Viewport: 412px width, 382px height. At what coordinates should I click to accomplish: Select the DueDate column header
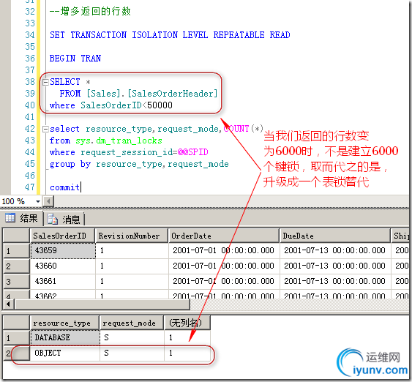(x=335, y=236)
